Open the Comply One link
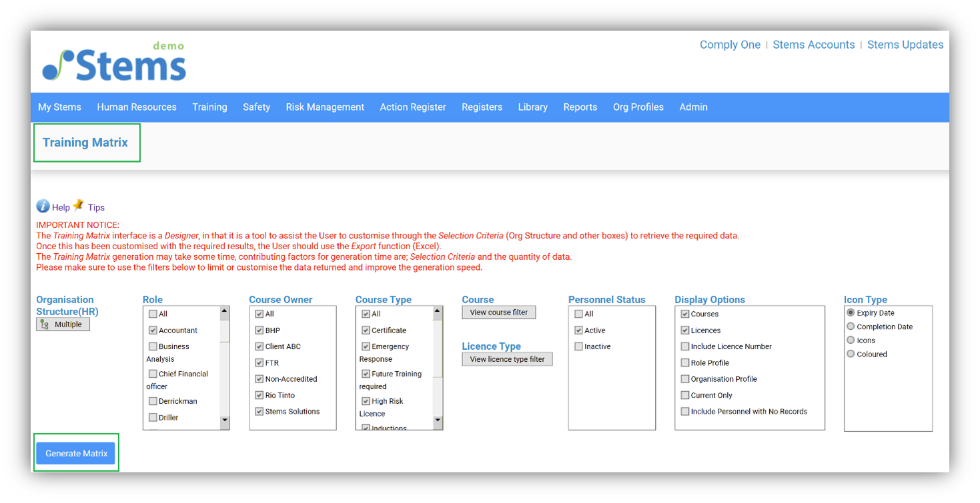The width and height of the screenshot is (980, 503). point(730,45)
